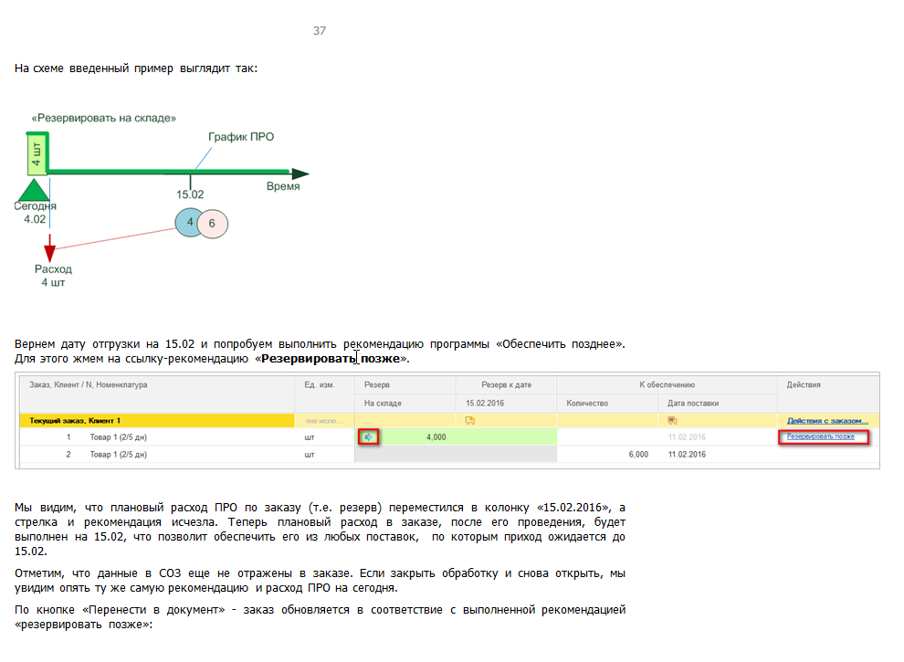Viewport: 904px width, 662px height.
Task: Open the Действия с заказом link
Action: point(827,420)
